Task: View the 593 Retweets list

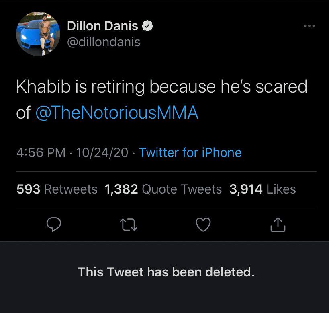Action: [57, 189]
